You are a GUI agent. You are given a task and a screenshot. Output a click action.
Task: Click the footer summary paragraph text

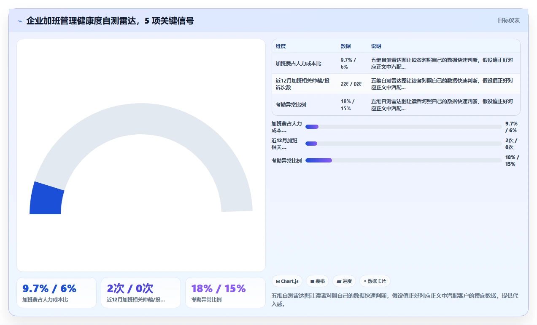pos(394,300)
